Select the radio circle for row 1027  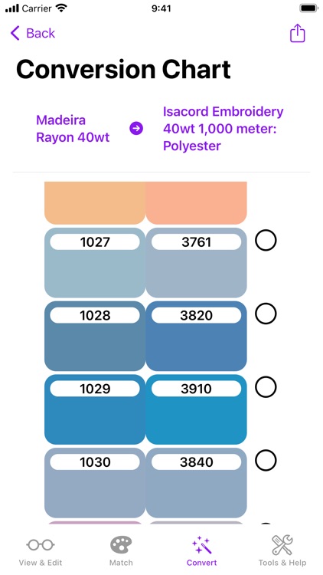coord(266,240)
